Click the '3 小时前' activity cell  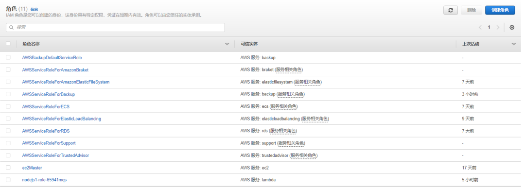pyautogui.click(x=470, y=94)
